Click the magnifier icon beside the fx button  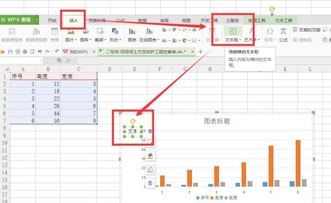[59, 61]
